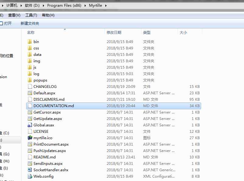Sort by the 修改日期 column header
244x181 pixels.
point(114,32)
